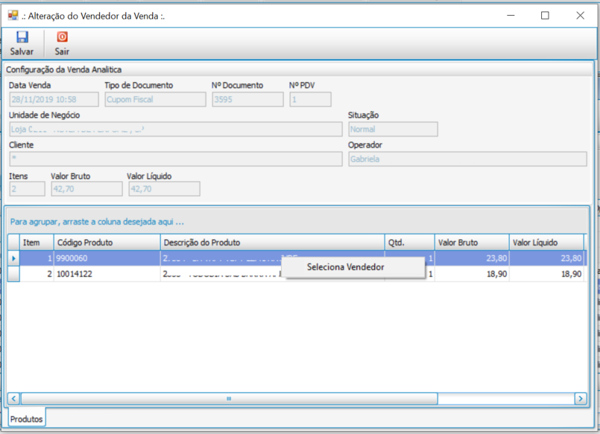Screen dimensions: 600x434
Task: Click the Qtd. column header
Action: coord(409,242)
